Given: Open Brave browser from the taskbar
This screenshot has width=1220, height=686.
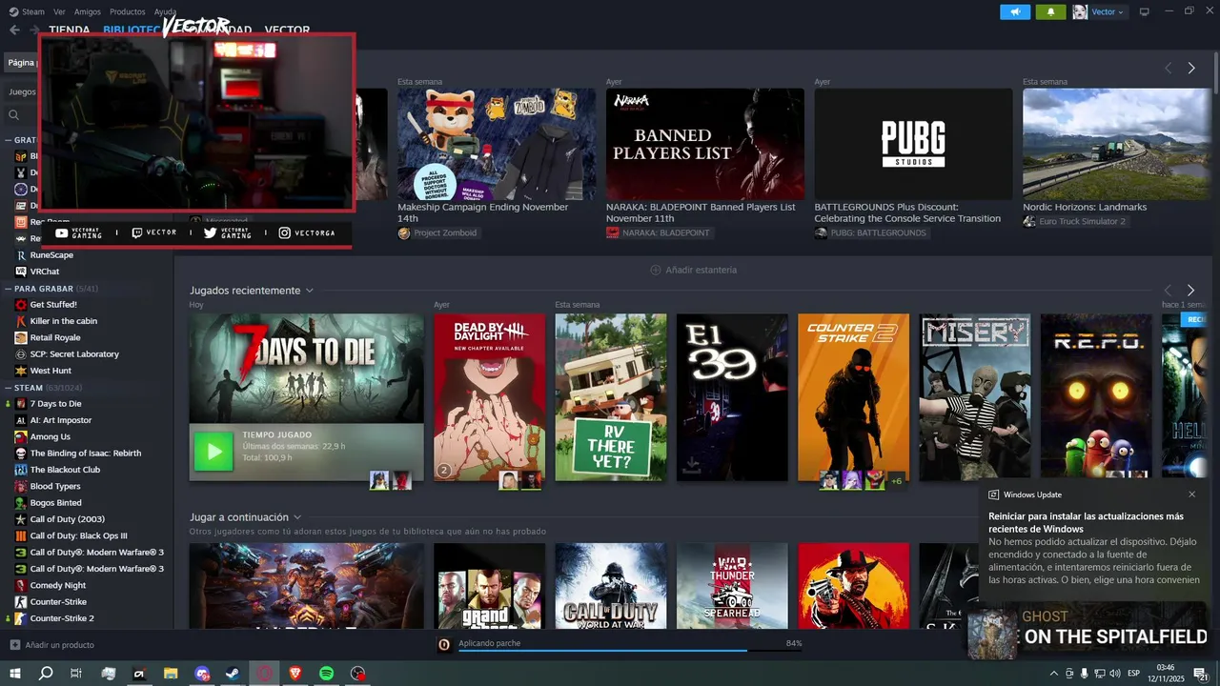Looking at the screenshot, I should (x=295, y=673).
